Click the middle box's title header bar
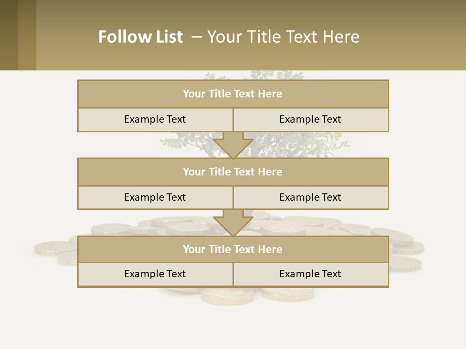Image resolution: width=466 pixels, height=349 pixels. coord(233,172)
